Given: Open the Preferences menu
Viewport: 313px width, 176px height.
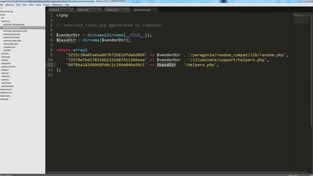Looking at the screenshot, I should (x=57, y=4).
